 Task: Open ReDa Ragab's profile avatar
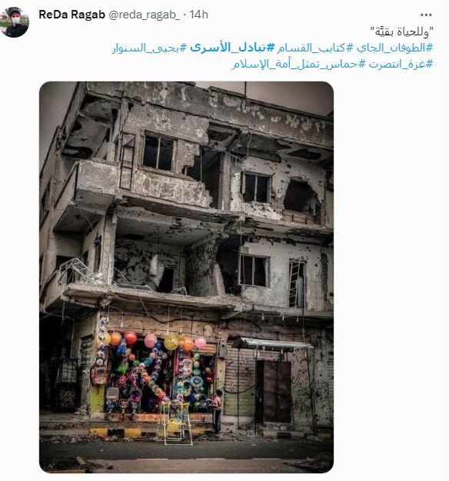(14, 22)
